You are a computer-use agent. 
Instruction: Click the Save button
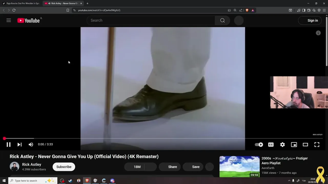click(x=193, y=167)
